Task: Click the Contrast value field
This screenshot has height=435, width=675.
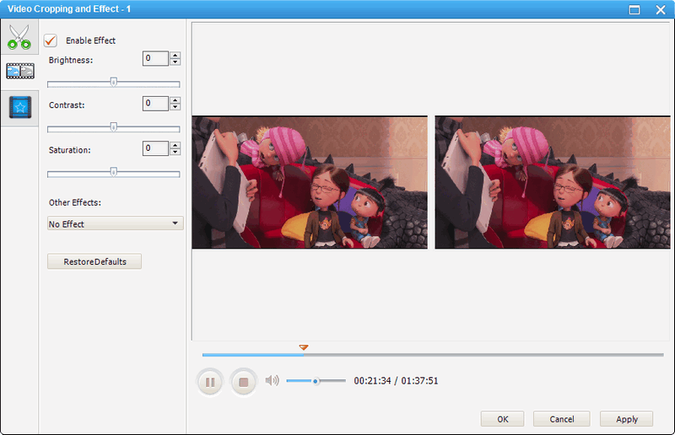Action: pos(155,104)
